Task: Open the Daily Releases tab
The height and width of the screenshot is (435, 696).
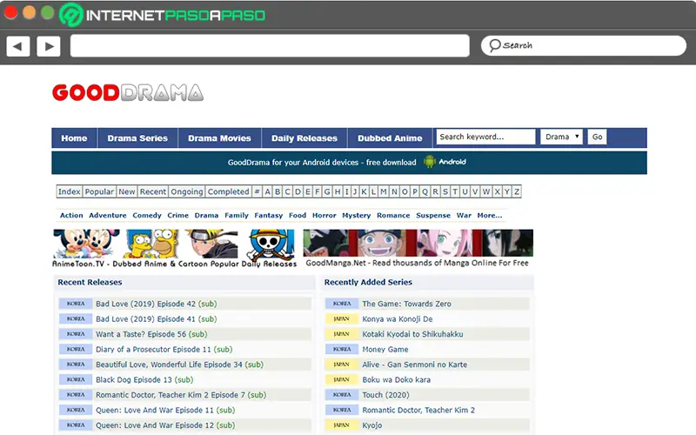Action: [x=304, y=138]
